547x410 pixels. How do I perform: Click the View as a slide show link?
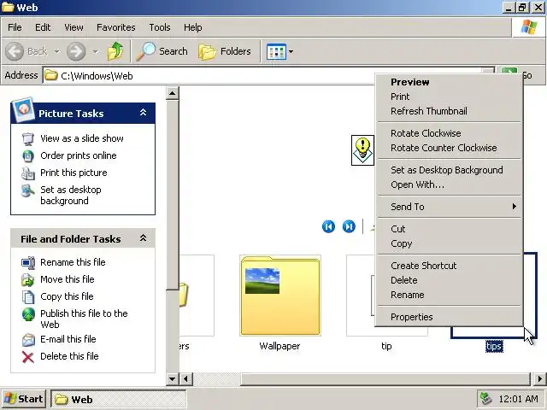[x=82, y=138]
